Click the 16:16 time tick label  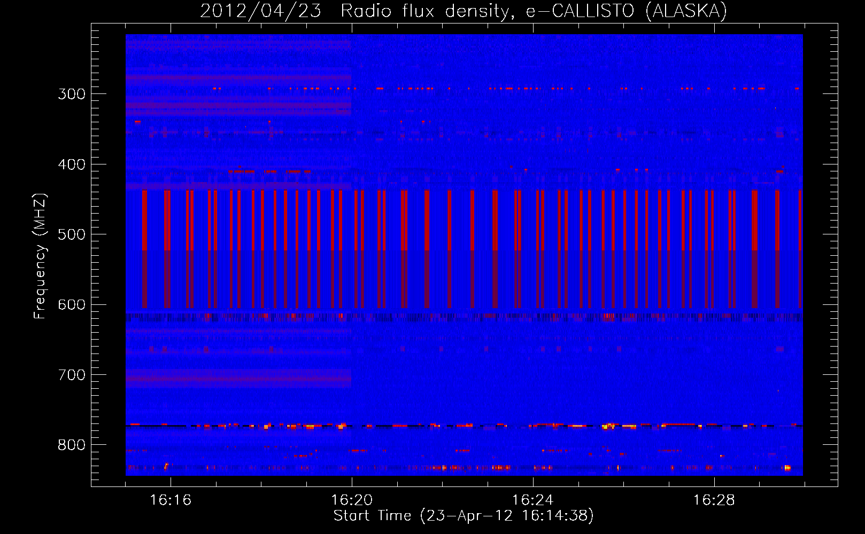(x=171, y=500)
